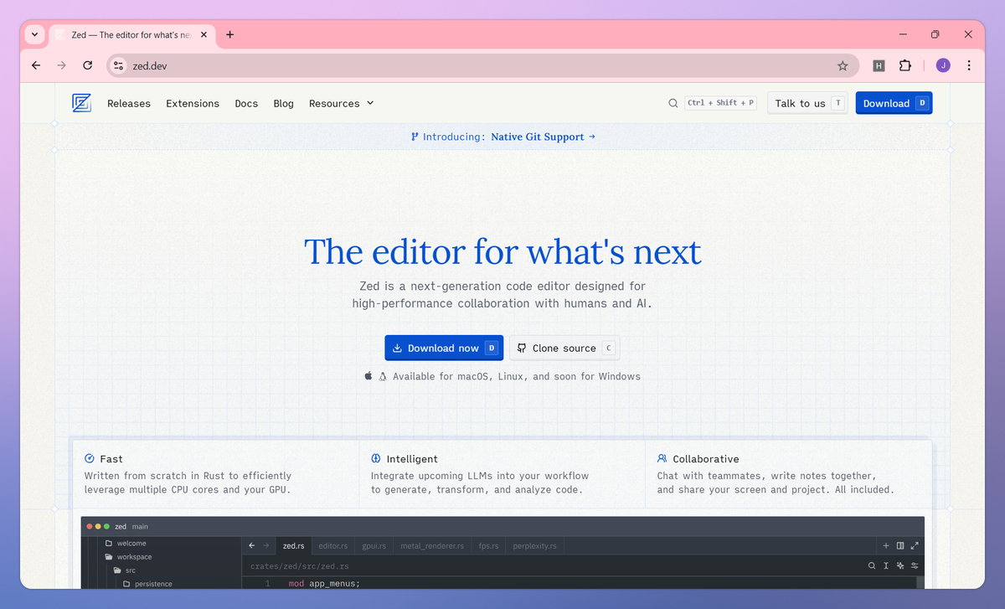The image size is (1005, 609).
Task: Switch to the editor.rs tab
Action: (332, 545)
